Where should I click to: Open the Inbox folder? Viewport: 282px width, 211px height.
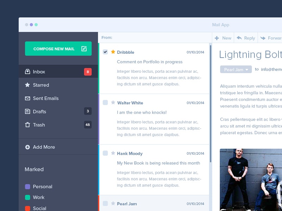(x=58, y=72)
